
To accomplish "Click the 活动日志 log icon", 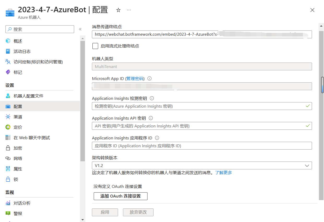I will [x=8, y=51].
